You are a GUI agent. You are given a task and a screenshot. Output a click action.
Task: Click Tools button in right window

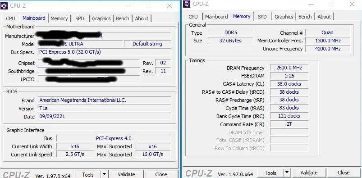coord(270,173)
